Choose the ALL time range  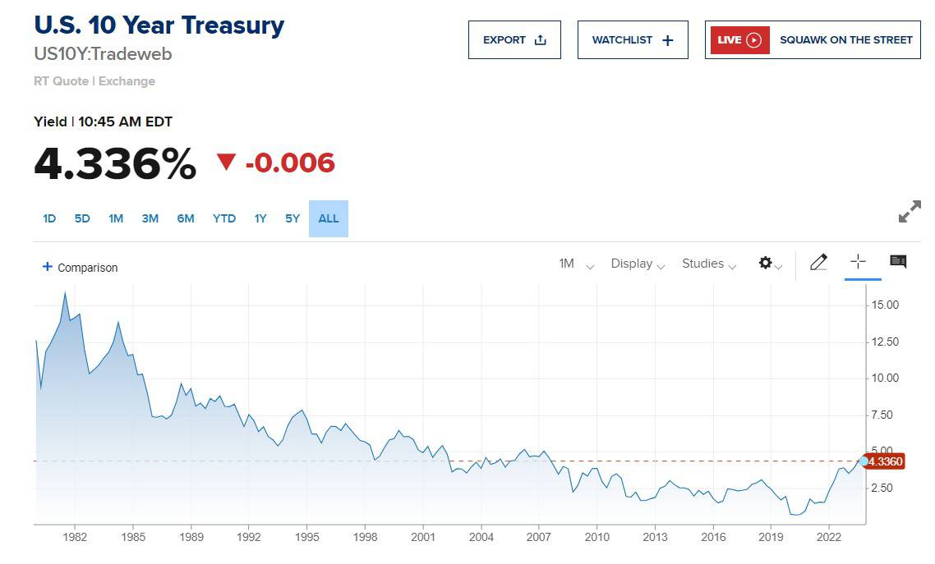pos(329,218)
